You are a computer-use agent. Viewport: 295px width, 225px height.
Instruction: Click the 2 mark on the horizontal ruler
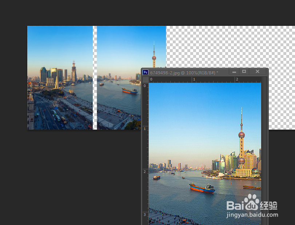point(237,79)
